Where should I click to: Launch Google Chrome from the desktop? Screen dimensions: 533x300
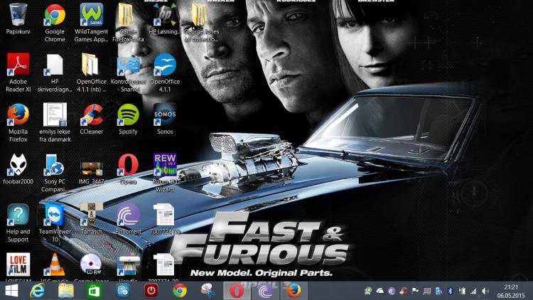55,14
